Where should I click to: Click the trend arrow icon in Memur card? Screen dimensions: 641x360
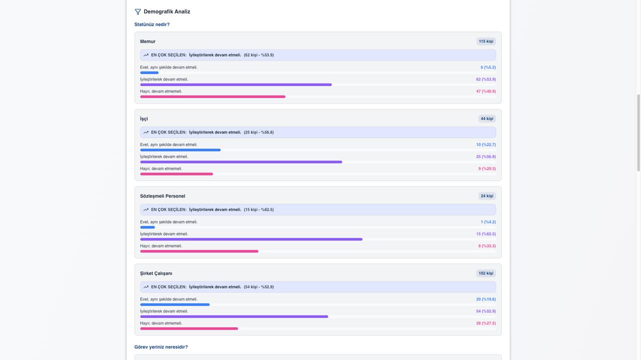click(146, 55)
